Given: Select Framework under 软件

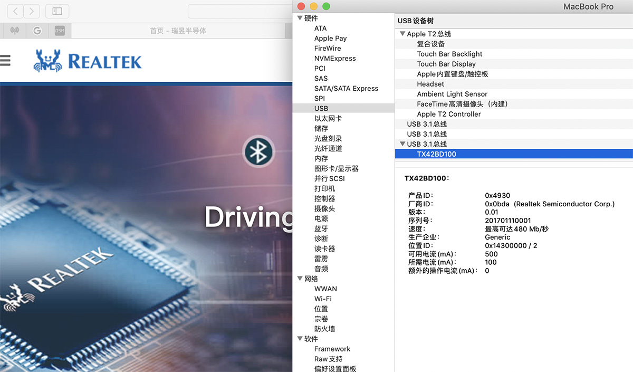Looking at the screenshot, I should point(332,349).
